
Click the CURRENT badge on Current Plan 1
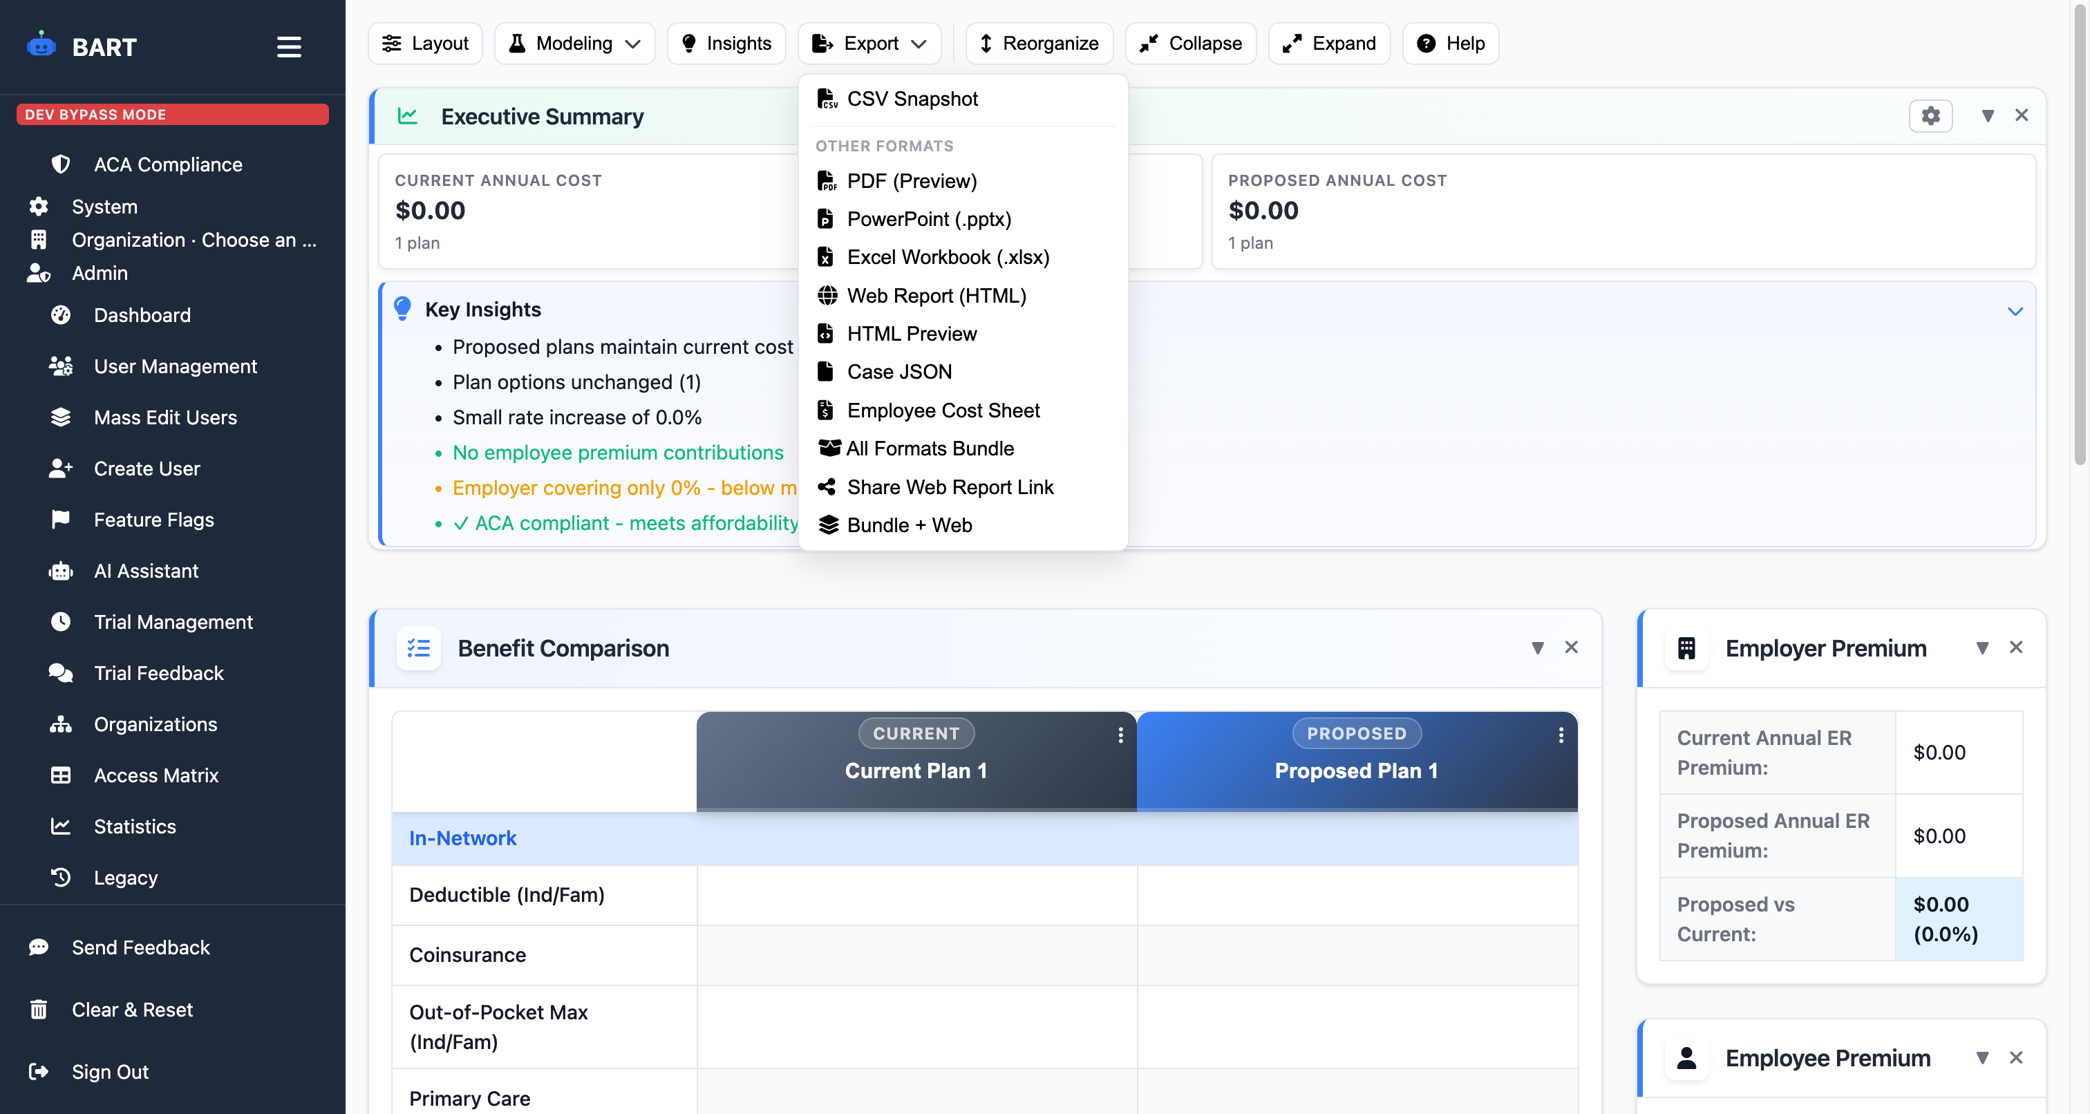coord(916,733)
